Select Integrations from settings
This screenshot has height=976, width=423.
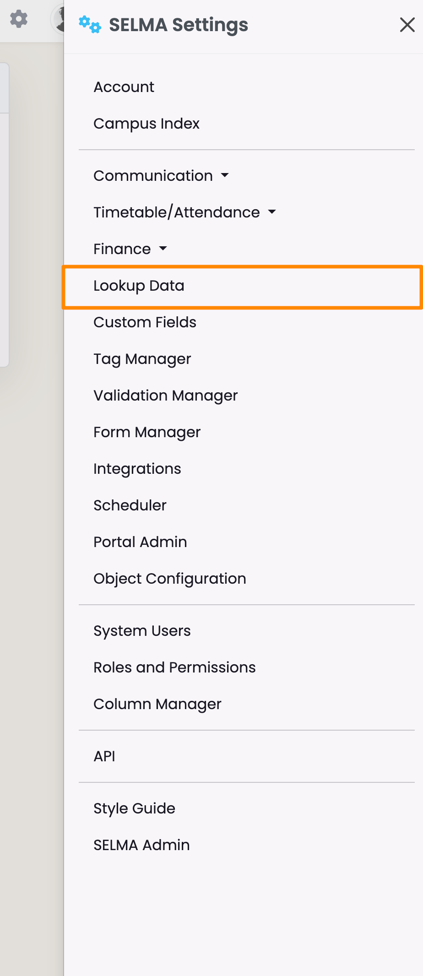137,469
